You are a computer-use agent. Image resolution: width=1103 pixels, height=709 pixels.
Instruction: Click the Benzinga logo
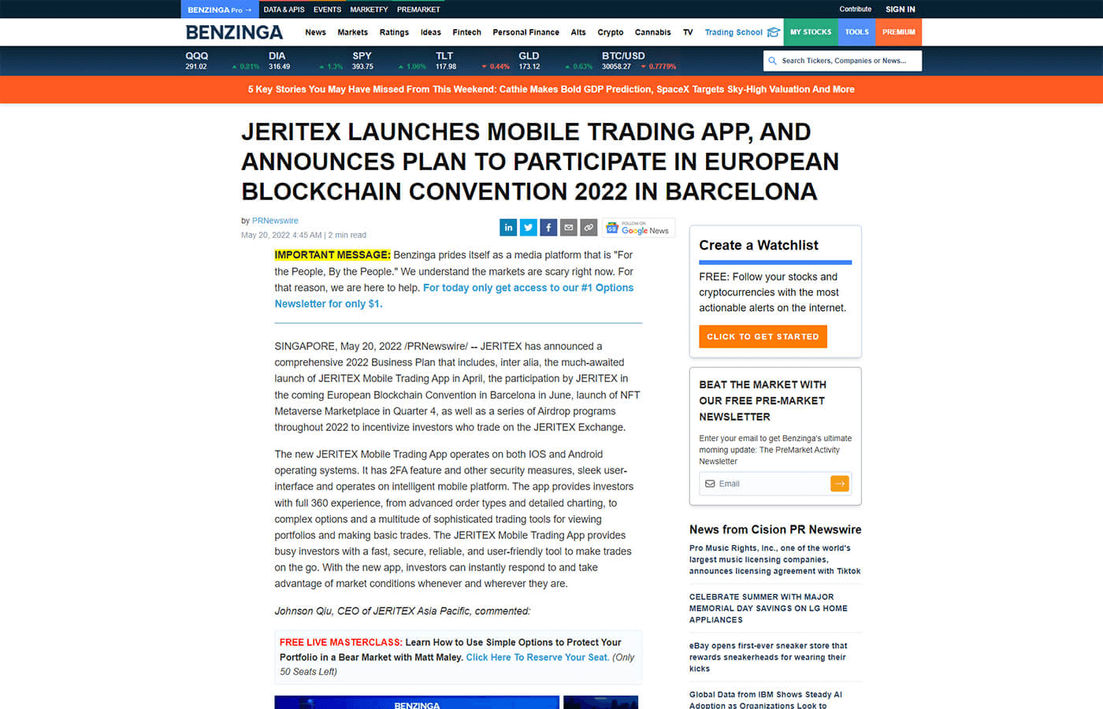234,32
